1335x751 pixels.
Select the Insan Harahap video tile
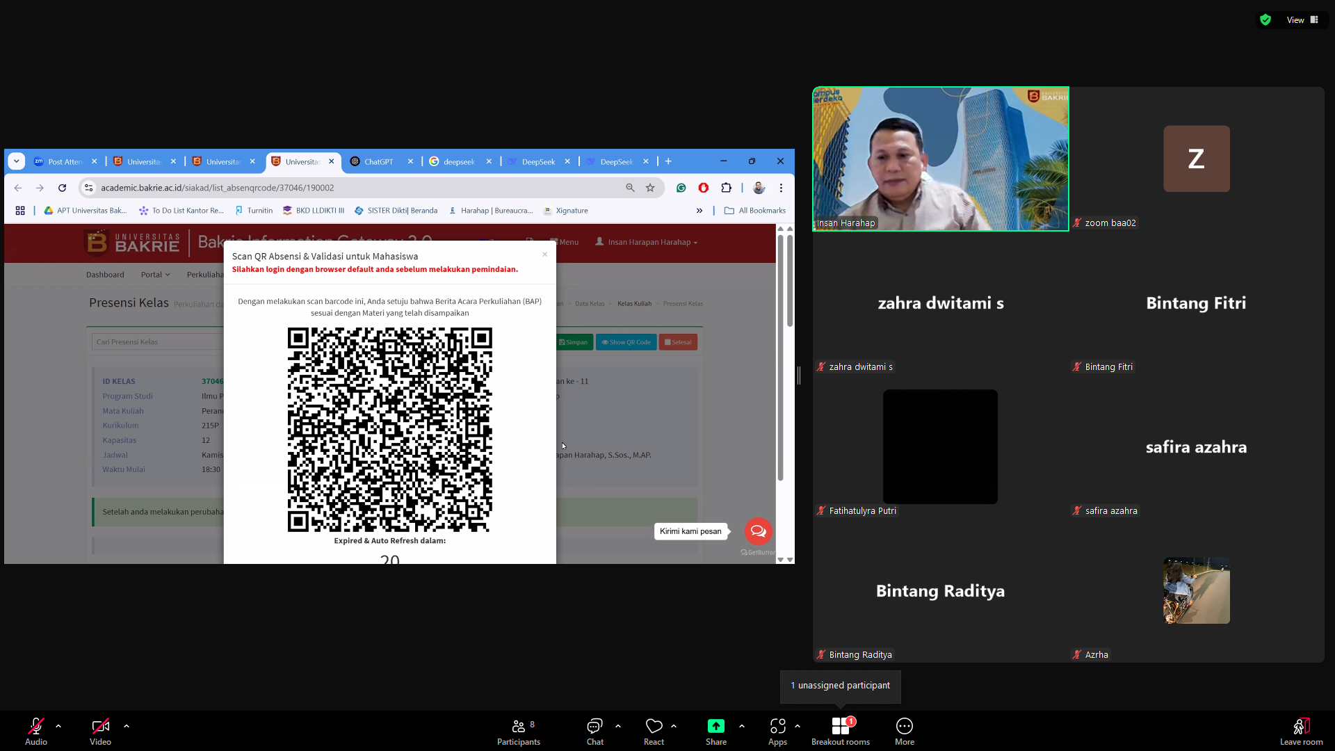tap(941, 159)
